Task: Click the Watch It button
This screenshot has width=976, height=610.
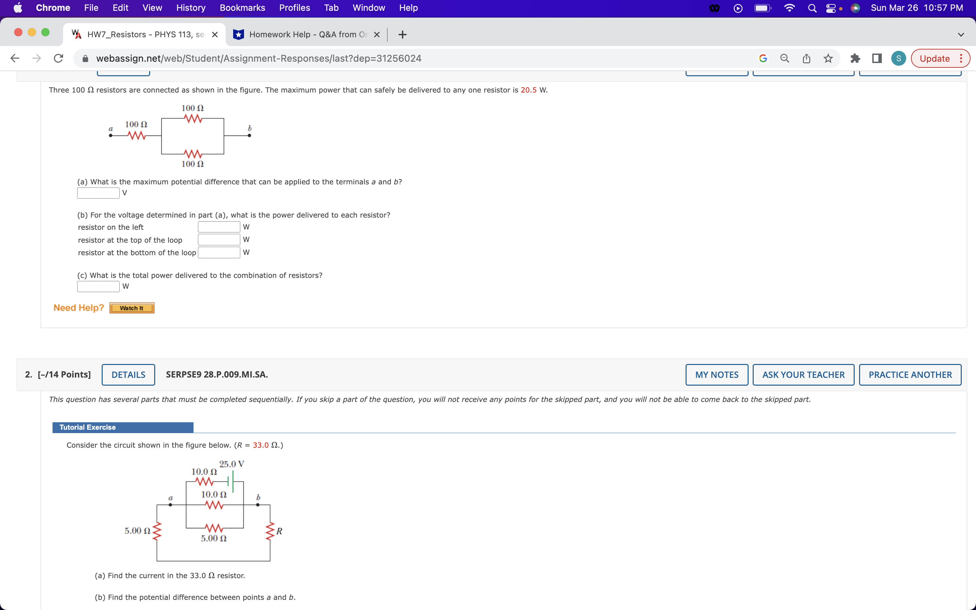Action: click(131, 307)
